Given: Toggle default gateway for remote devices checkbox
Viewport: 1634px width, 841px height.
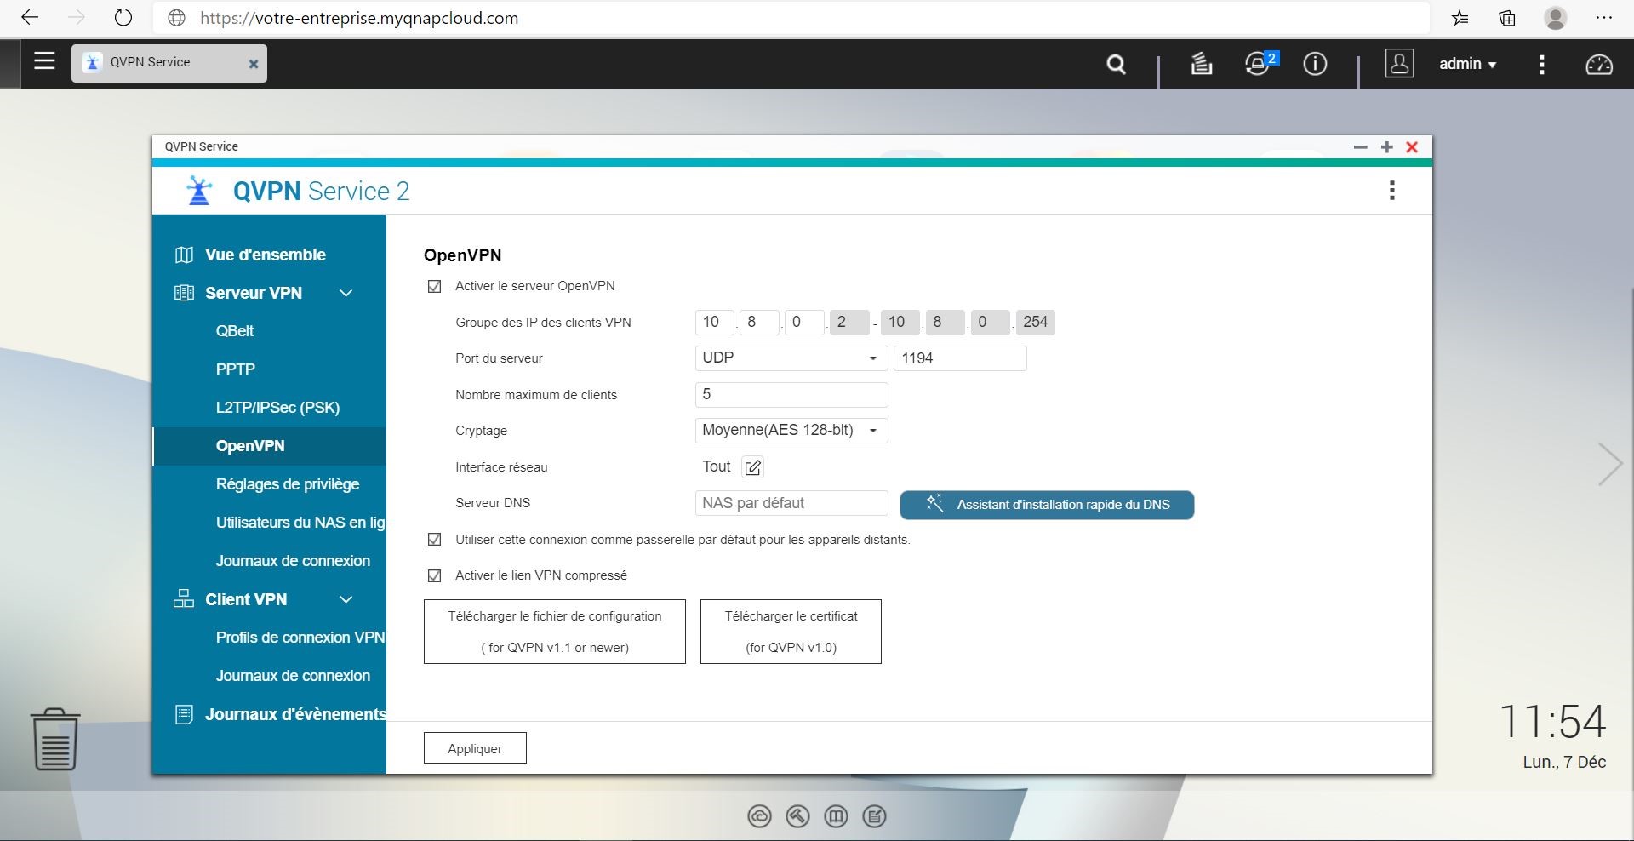Looking at the screenshot, I should pos(434,540).
